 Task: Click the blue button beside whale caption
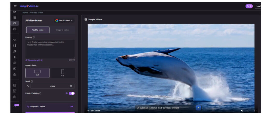click(x=198, y=108)
